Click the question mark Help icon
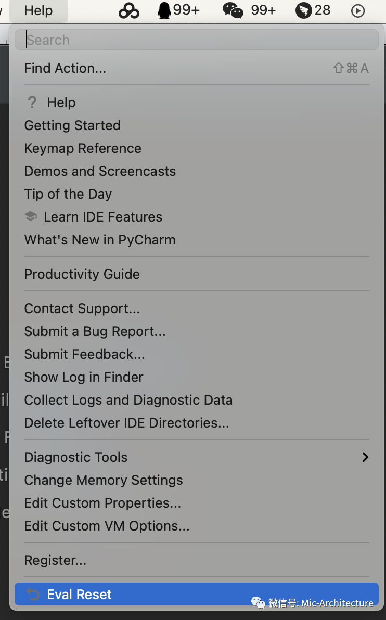 point(32,102)
